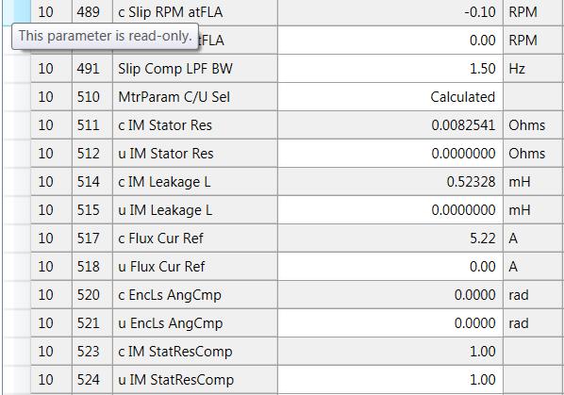Click the 'rad' unit in the 520 row
This screenshot has height=395, width=564.
click(519, 295)
